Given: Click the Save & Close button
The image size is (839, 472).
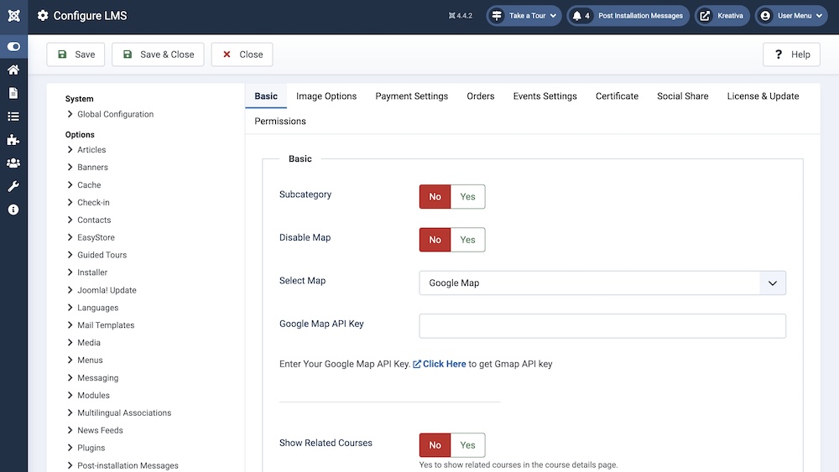Looking at the screenshot, I should click(158, 54).
